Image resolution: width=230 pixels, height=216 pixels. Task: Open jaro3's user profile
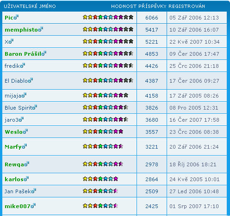(x=12, y=120)
